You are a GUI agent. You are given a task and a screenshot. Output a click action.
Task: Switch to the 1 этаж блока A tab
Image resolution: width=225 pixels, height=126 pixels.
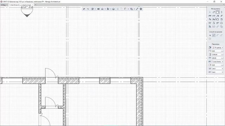click(20, 5)
